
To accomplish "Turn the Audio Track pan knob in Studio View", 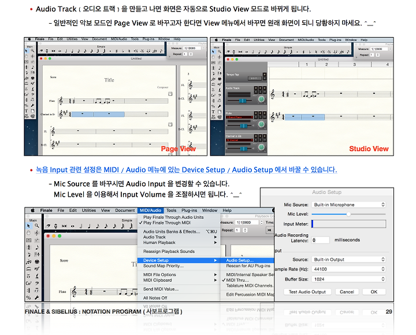I will point(261,100).
